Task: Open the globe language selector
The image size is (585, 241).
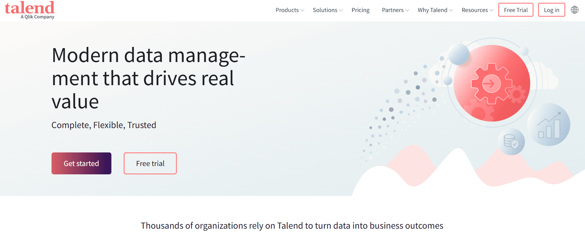Action: tap(575, 10)
